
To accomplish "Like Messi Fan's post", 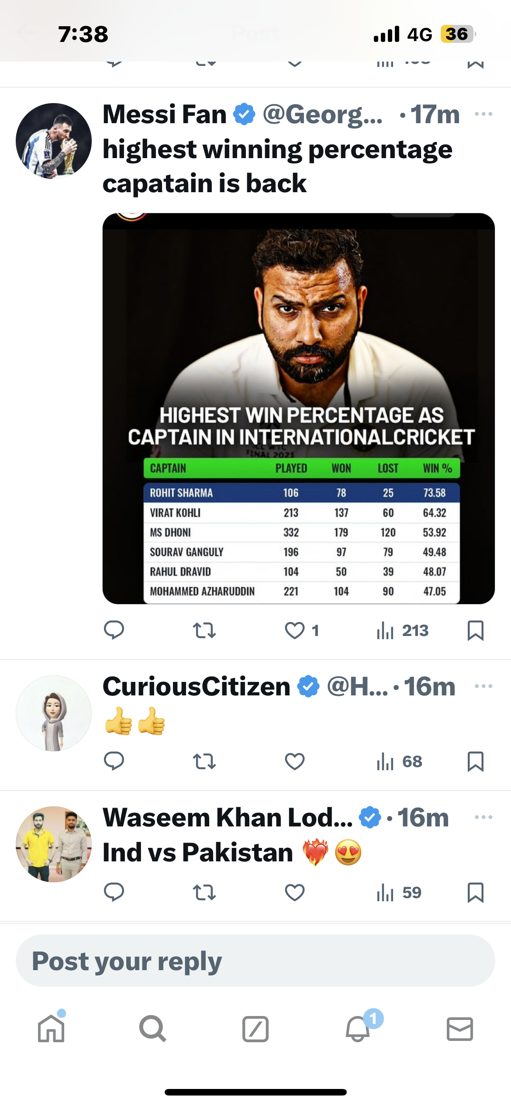I will point(295,630).
